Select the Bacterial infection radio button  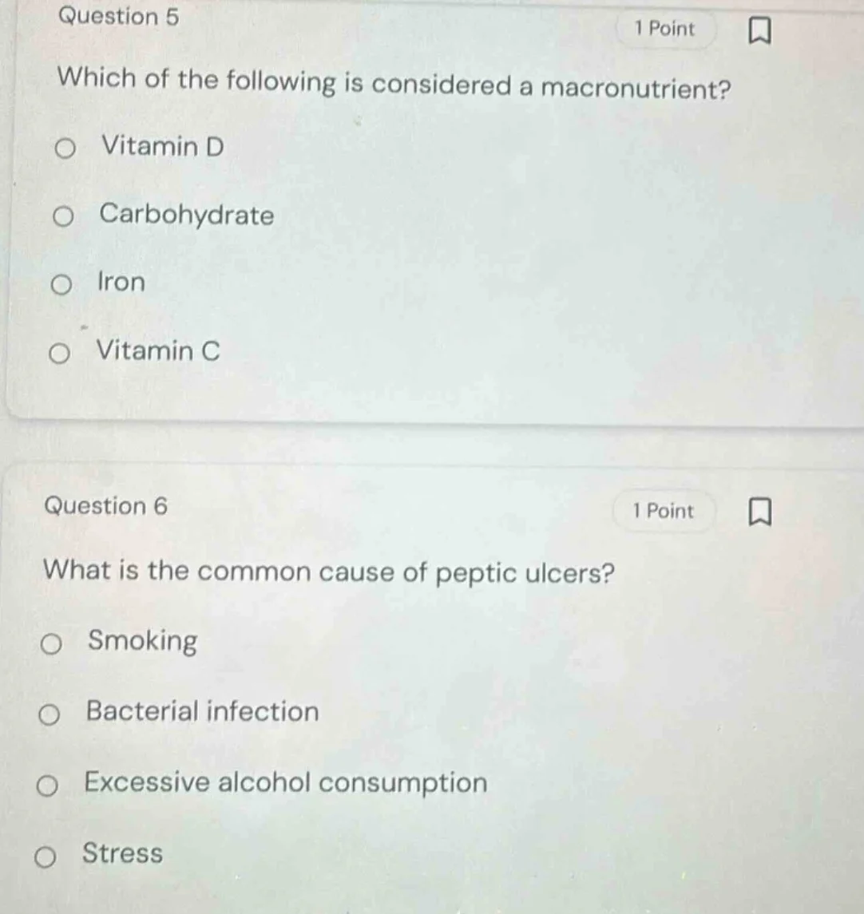[x=51, y=714]
